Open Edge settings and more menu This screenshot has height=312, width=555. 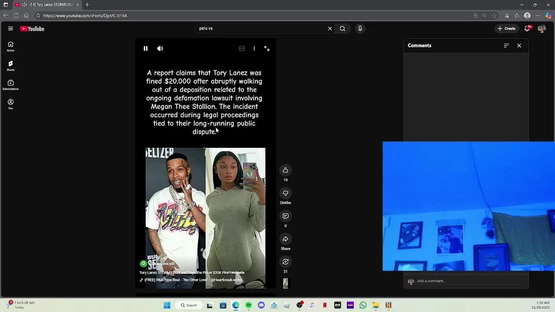point(538,16)
